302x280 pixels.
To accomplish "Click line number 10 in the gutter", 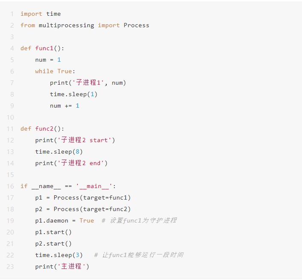I will (x=10, y=117).
